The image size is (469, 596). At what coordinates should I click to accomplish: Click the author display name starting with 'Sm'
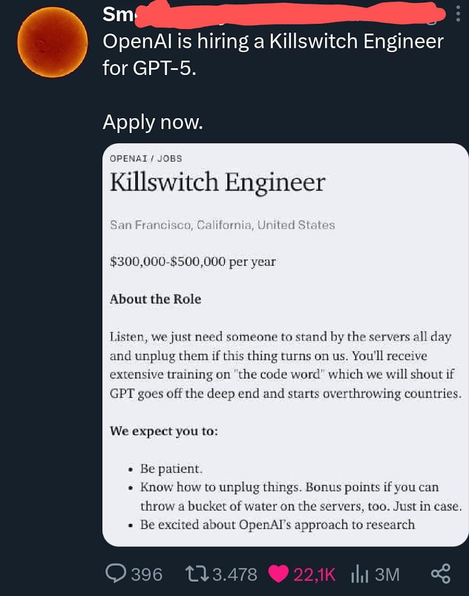click(113, 15)
